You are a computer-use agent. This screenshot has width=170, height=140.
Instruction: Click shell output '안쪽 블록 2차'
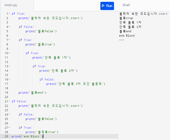pyautogui.click(x=130, y=27)
